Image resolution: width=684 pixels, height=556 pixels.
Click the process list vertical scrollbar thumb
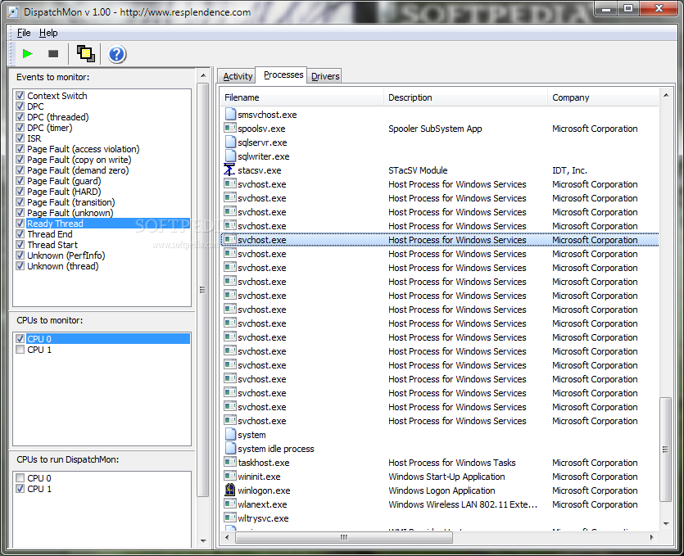tap(665, 450)
